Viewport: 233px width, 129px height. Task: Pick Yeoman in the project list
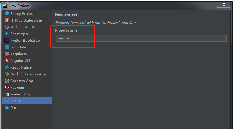pyautogui.click(x=17, y=88)
